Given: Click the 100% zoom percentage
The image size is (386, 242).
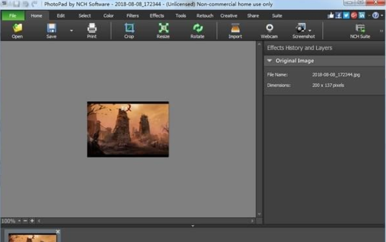Looking at the screenshot, I should pos(8,221).
